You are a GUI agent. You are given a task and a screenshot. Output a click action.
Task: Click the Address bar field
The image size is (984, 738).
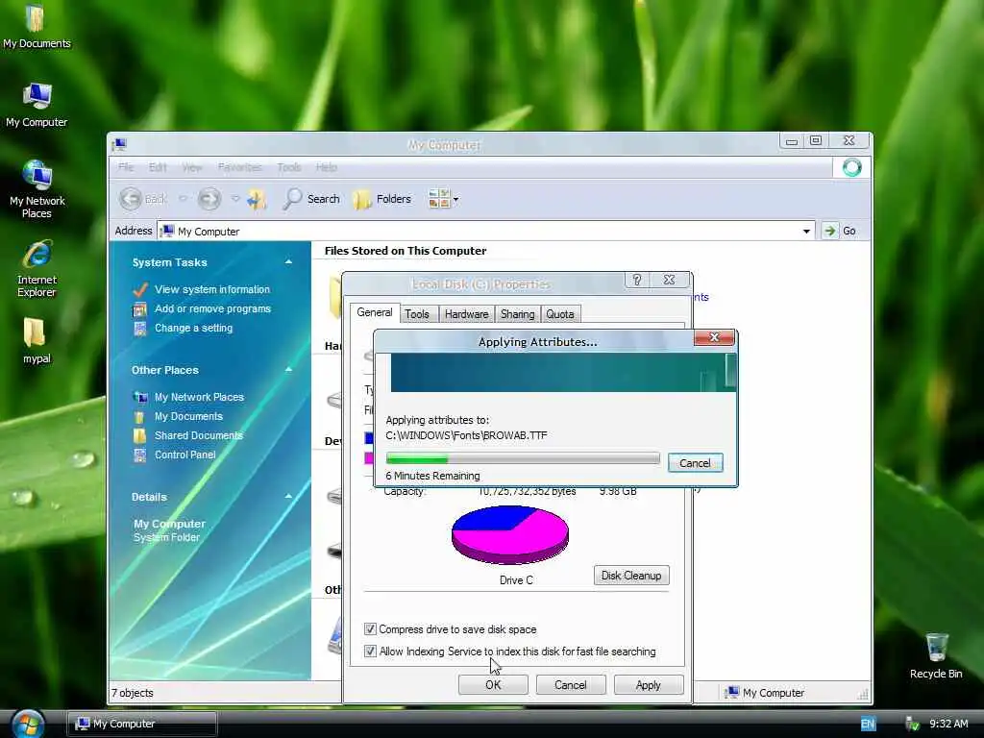pos(486,231)
